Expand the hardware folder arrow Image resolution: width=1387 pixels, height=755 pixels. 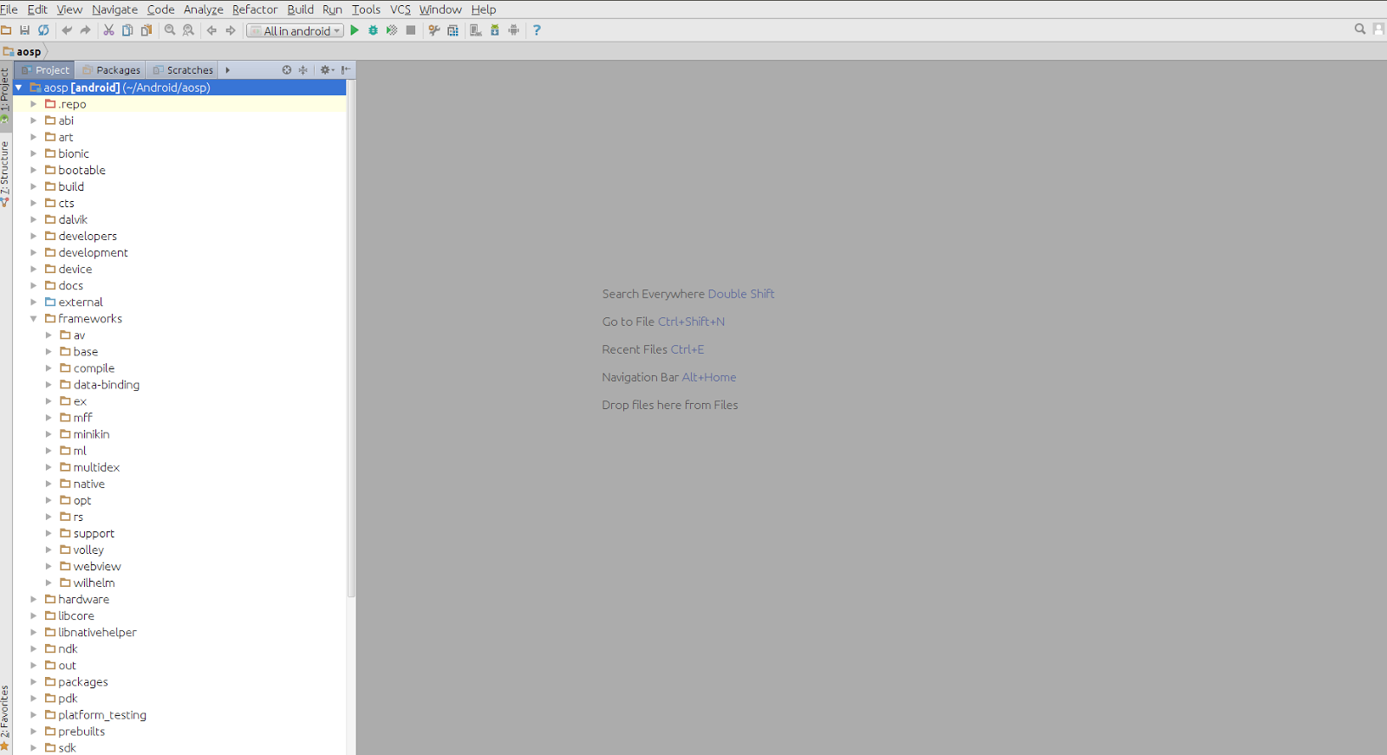(34, 600)
